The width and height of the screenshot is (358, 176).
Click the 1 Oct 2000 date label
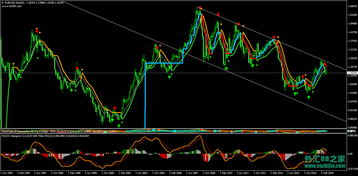point(108,173)
